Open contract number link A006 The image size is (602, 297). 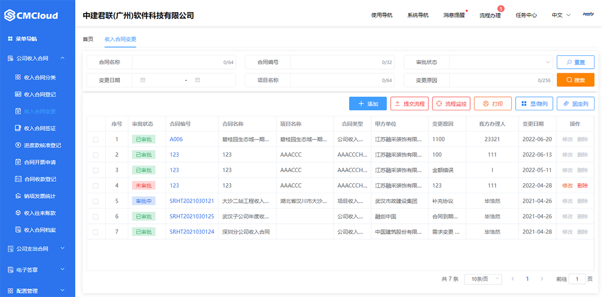pyautogui.click(x=176, y=139)
